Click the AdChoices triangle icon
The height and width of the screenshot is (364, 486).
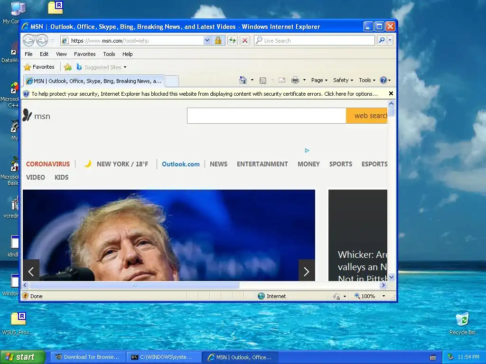307,150
